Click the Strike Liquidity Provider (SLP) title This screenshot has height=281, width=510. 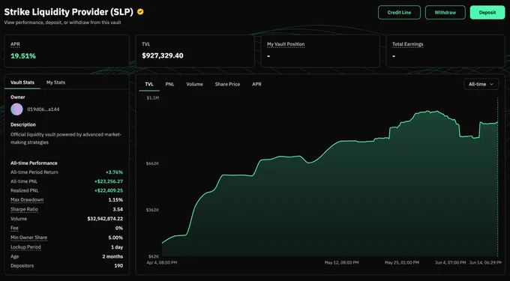point(69,12)
